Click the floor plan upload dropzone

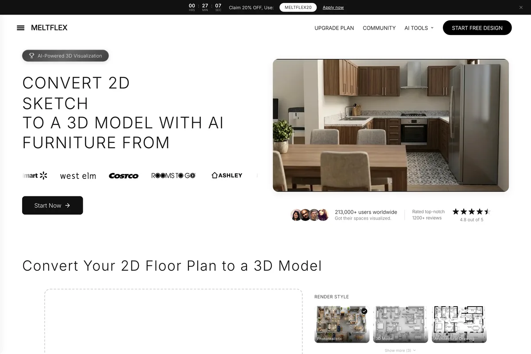coord(173,322)
